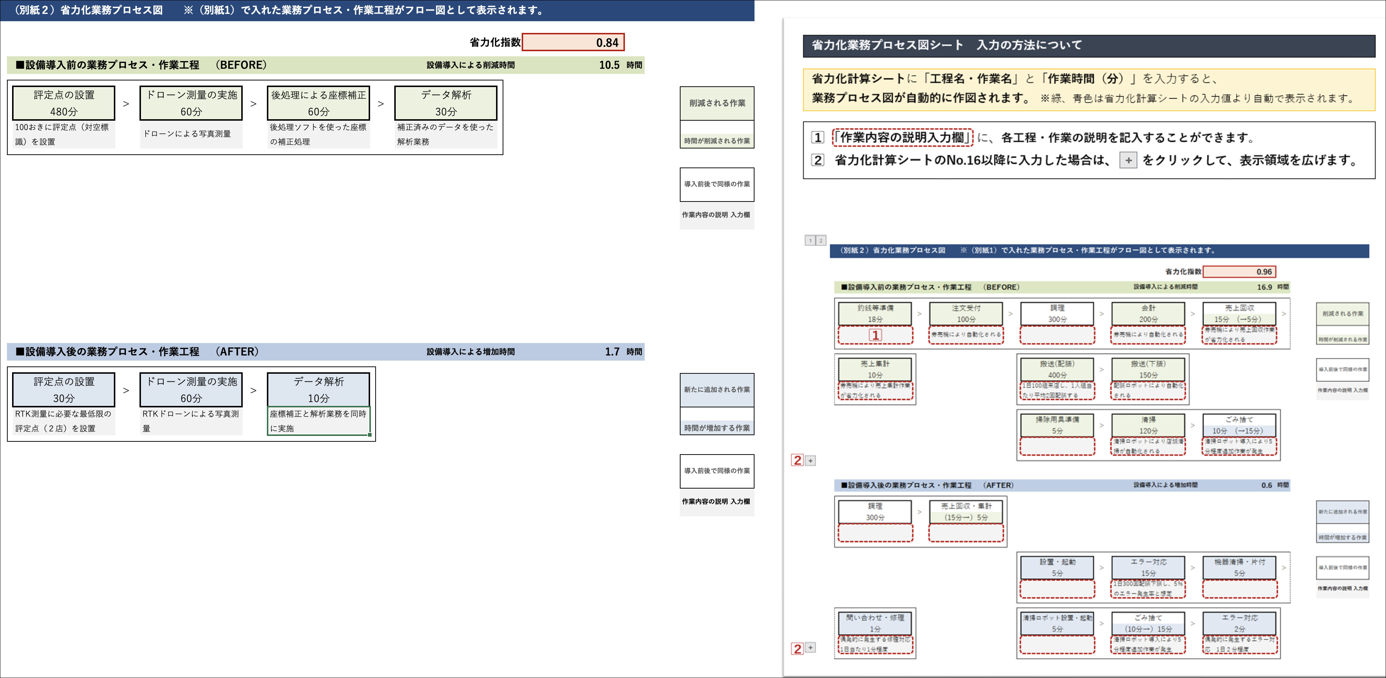Select description 補正済みのデータを使った解析業務
The width and height of the screenshot is (1386, 678).
[x=446, y=135]
